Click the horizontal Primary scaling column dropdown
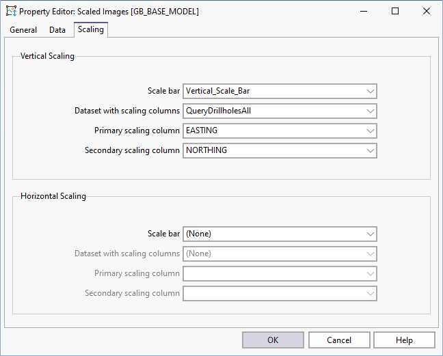 pyautogui.click(x=280, y=273)
